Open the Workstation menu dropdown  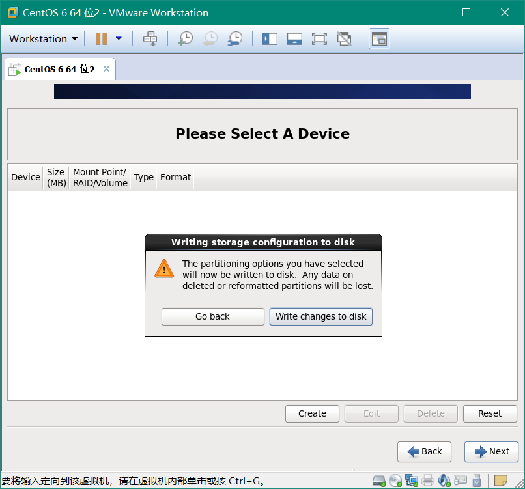pyautogui.click(x=43, y=39)
